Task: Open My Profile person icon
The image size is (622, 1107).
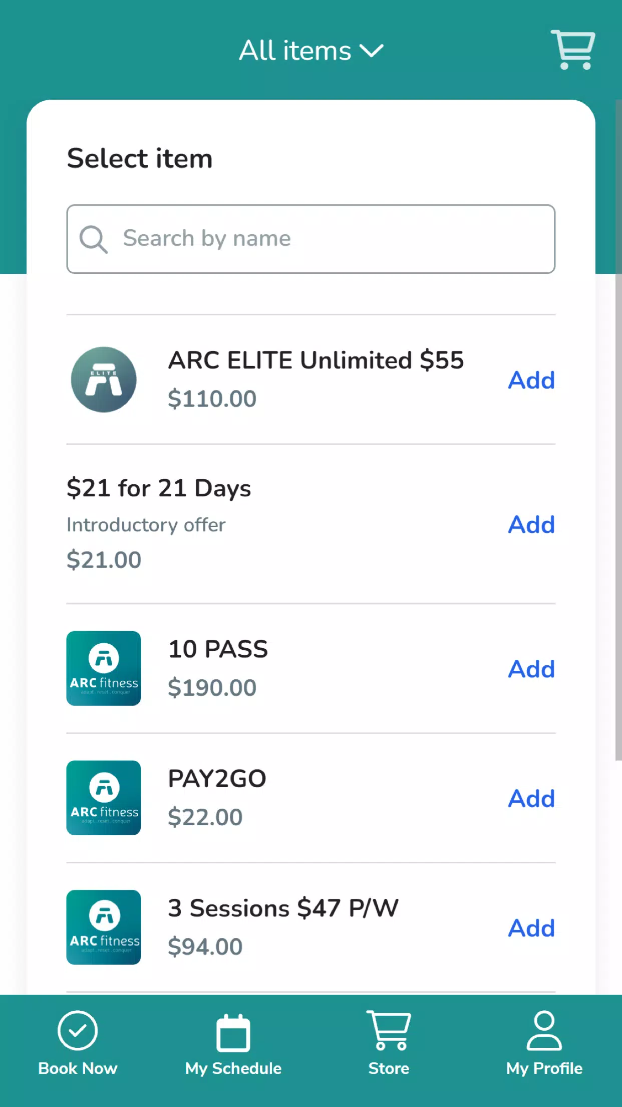Action: tap(544, 1030)
